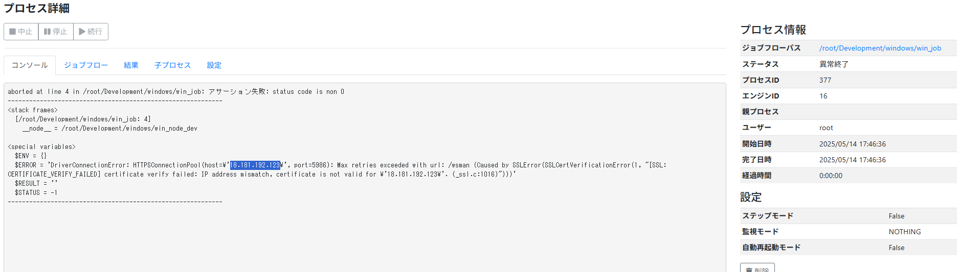Screen dimensions: 957x272
Task: Click the 中止 abort button
Action: coord(21,32)
